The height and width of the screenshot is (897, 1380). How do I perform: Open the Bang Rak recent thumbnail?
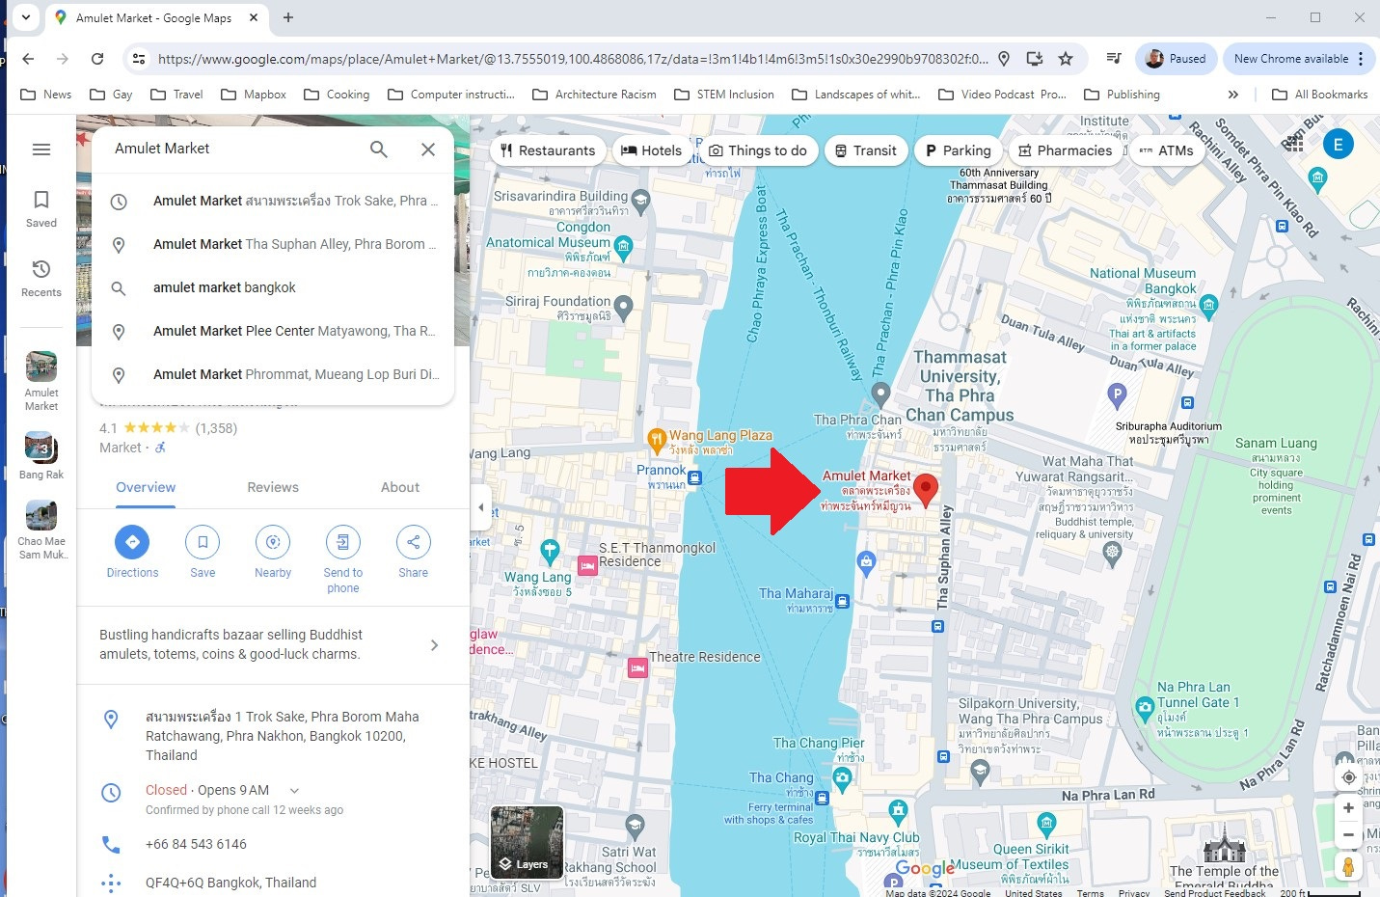click(x=41, y=456)
